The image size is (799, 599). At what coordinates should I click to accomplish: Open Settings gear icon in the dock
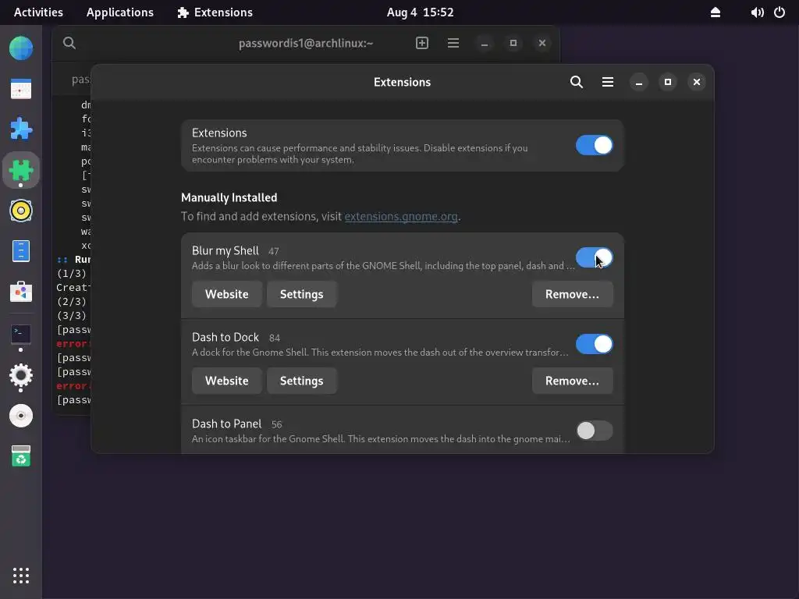[x=21, y=376]
